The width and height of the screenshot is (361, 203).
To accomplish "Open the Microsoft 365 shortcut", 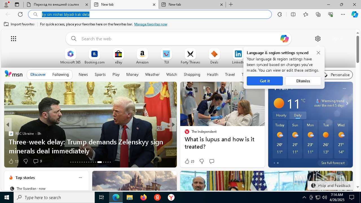I will point(71,56).
